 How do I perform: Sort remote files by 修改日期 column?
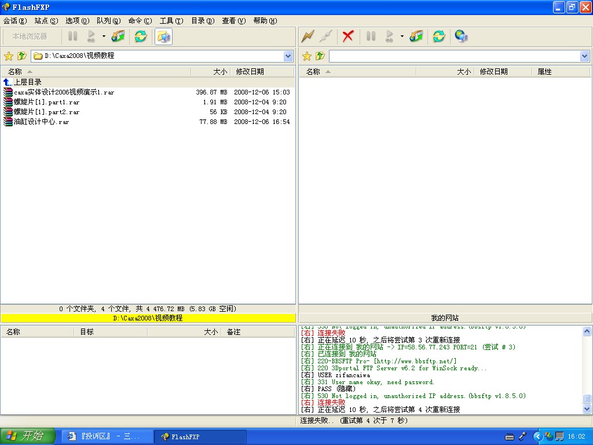click(503, 71)
